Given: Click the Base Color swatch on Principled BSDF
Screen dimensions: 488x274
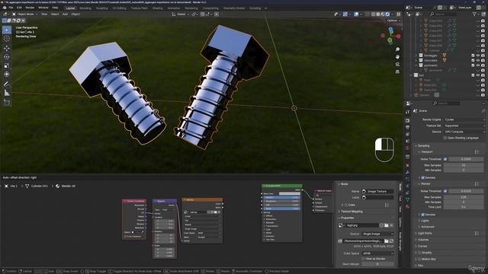Looking at the screenshot, I should (x=290, y=193).
